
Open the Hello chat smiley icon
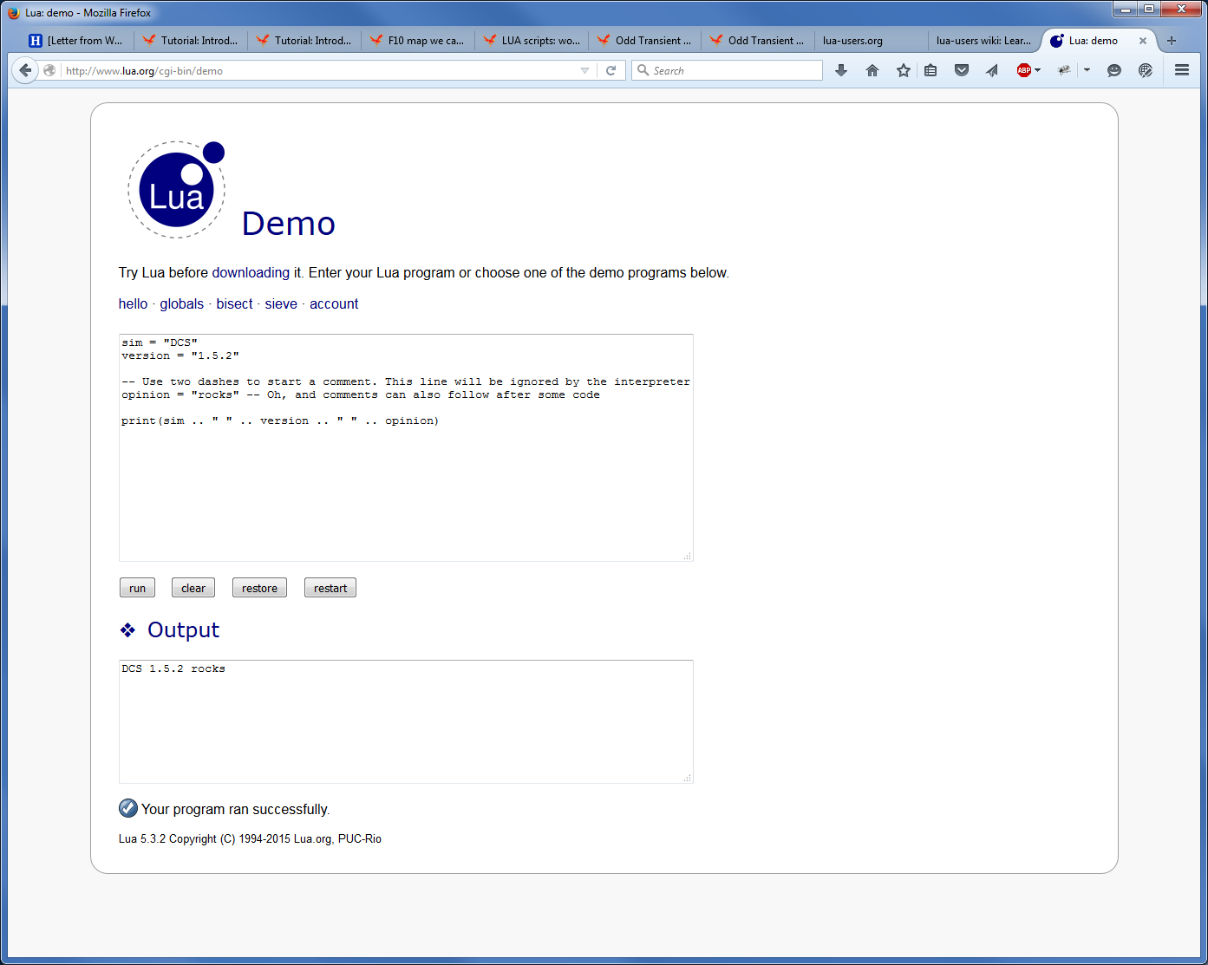pos(1114,70)
